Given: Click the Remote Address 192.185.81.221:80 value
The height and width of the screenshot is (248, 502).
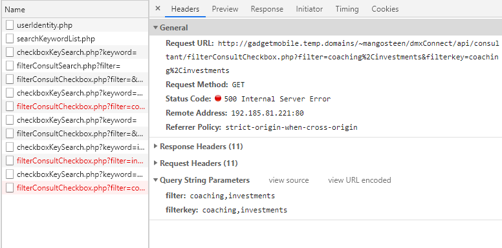Looking at the screenshot, I should point(267,113).
